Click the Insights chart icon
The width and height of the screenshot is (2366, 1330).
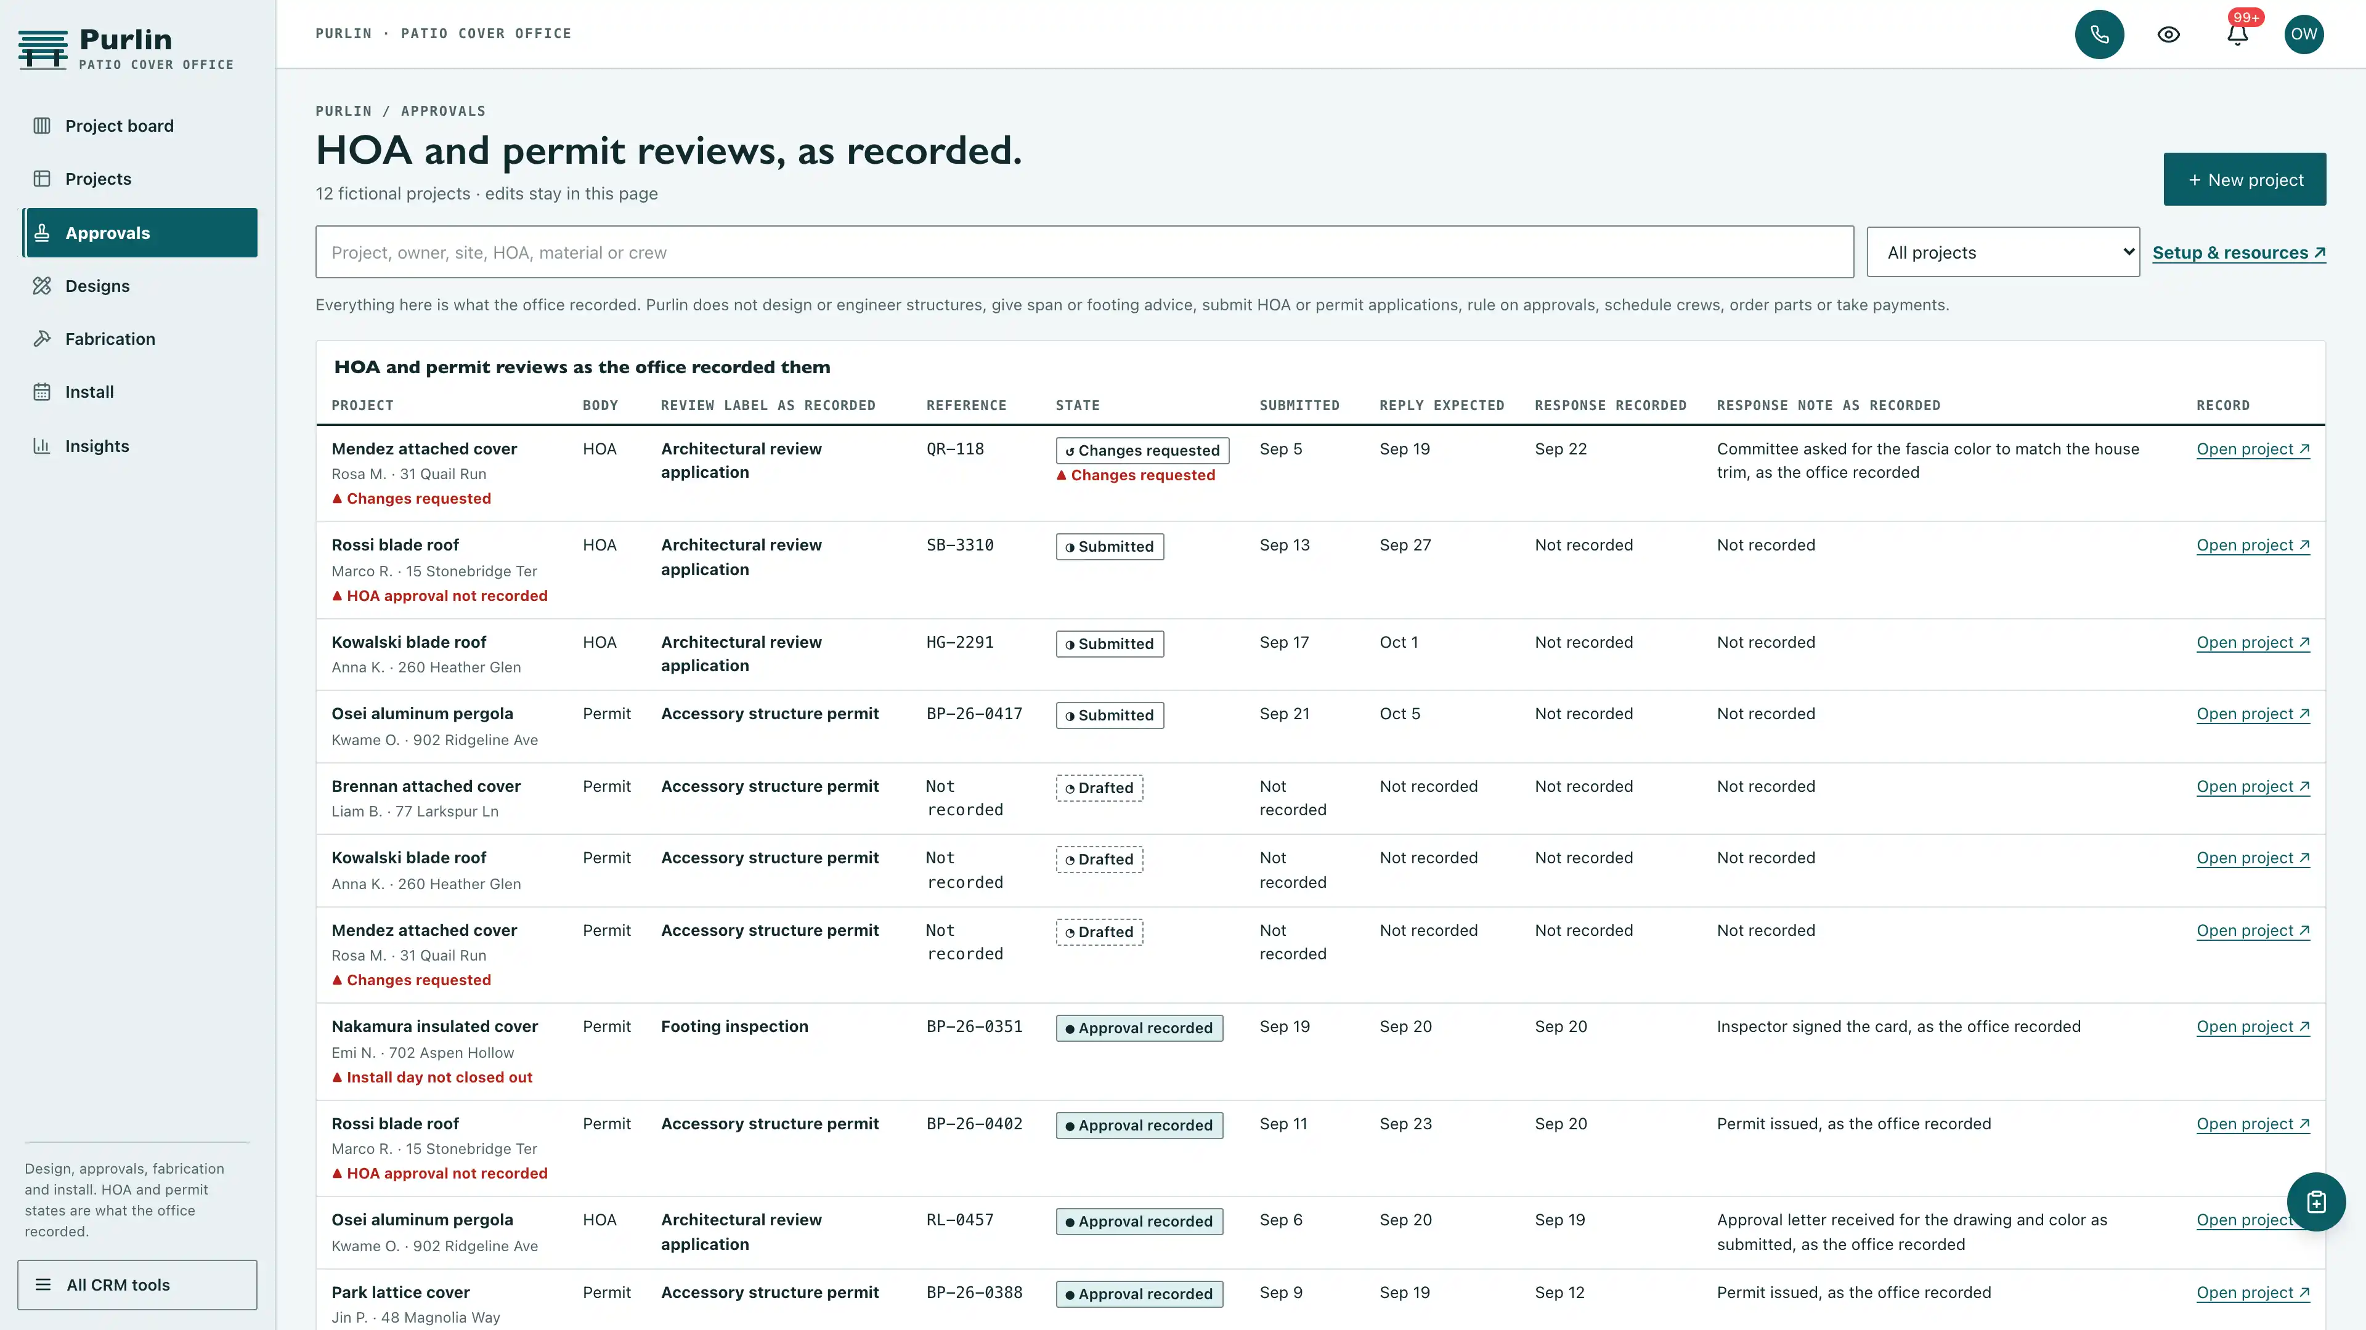pos(43,446)
